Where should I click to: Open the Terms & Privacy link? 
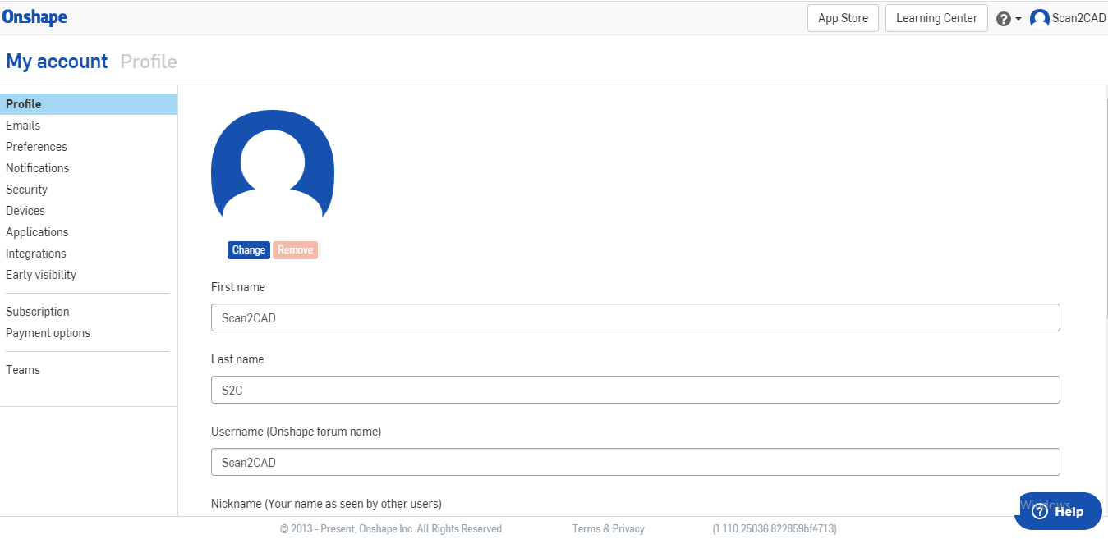click(x=608, y=528)
